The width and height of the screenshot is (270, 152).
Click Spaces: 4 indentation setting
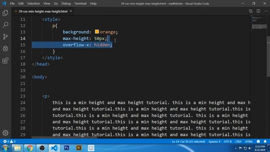click(x=214, y=141)
